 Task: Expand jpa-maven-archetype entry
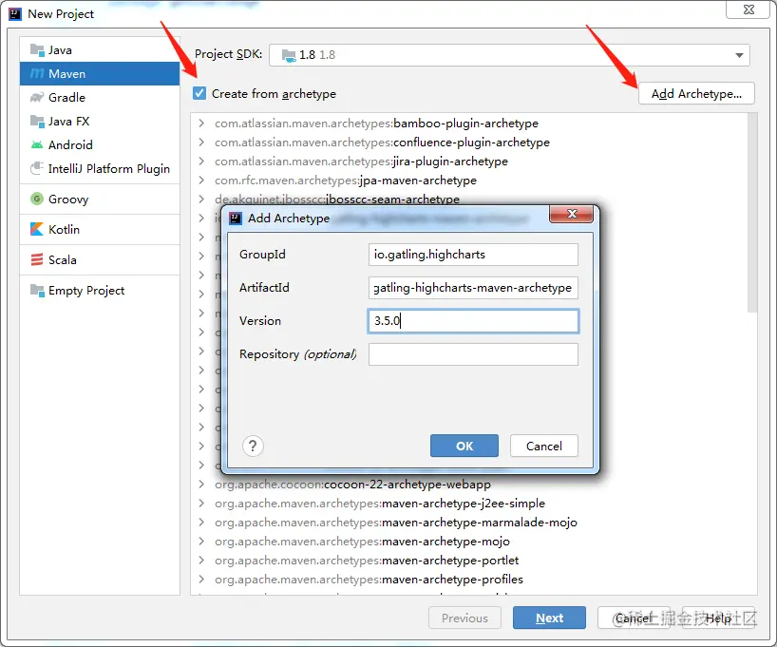[201, 180]
